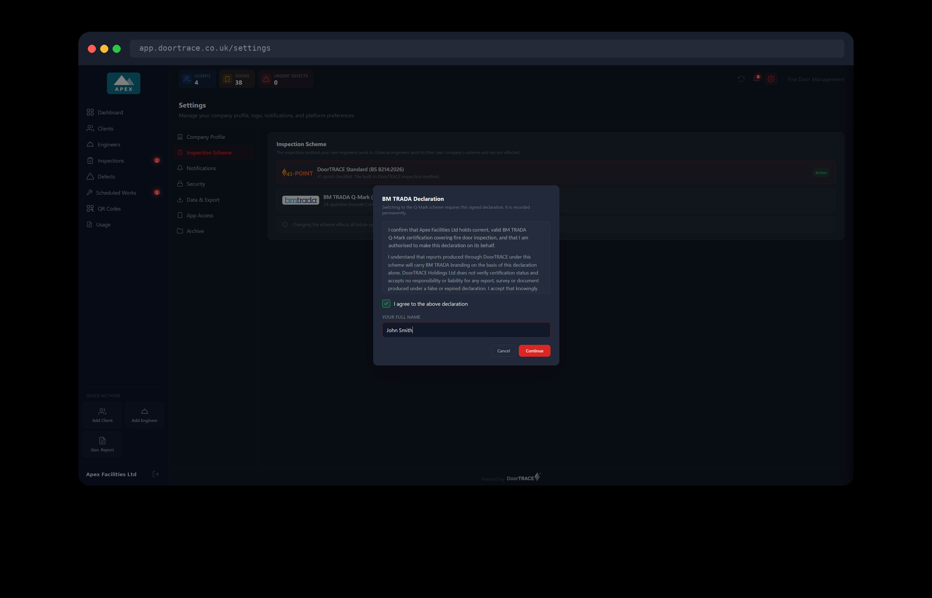Click the App Access phone icon

(x=180, y=215)
